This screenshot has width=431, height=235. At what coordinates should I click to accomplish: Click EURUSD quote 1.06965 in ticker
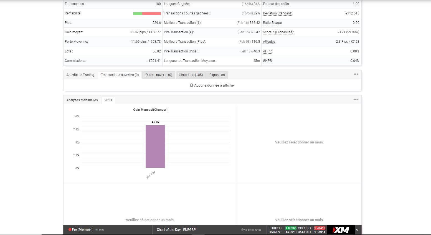[x=291, y=228]
